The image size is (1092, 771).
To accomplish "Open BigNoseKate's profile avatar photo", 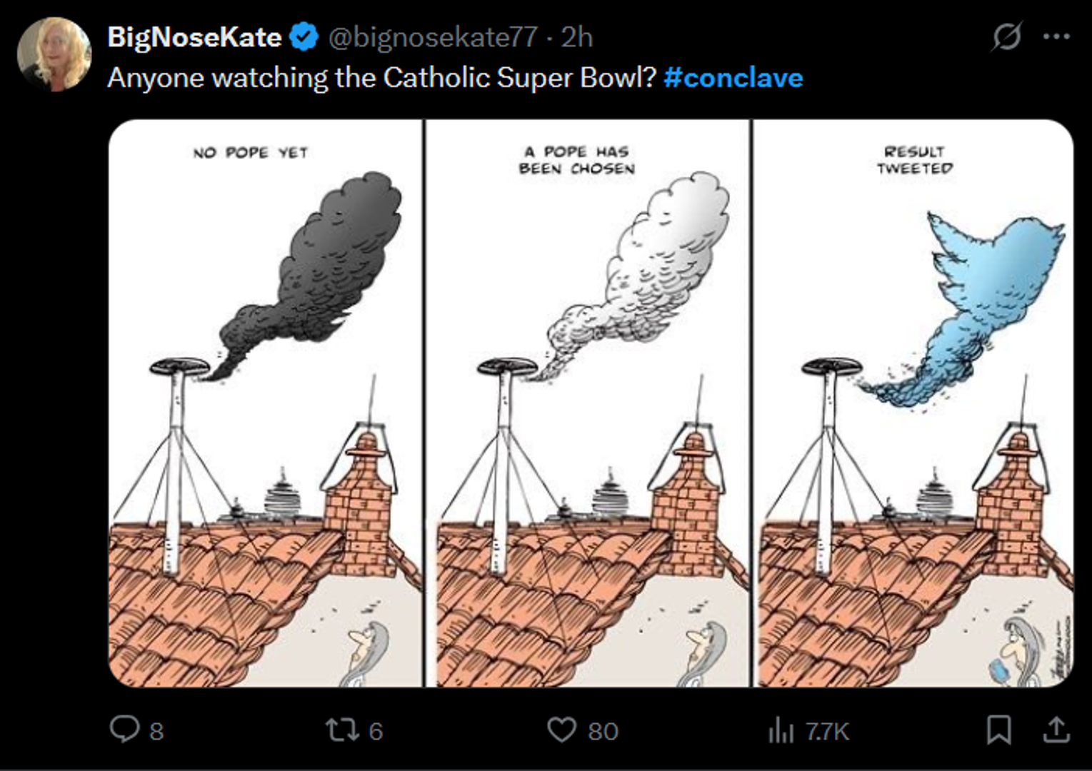I will click(54, 54).
